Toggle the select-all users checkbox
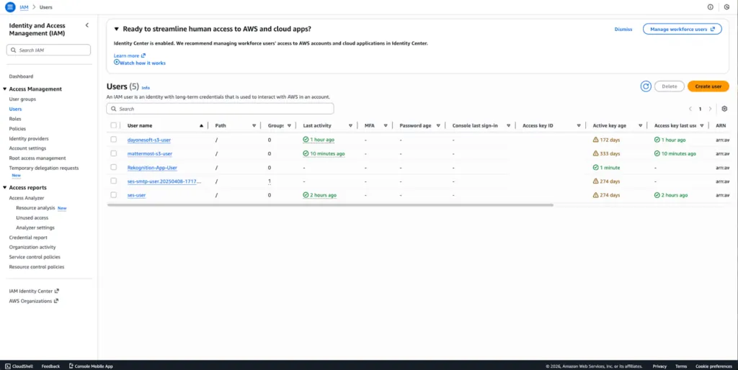Screen dimensions: 738x370 tap(113, 125)
